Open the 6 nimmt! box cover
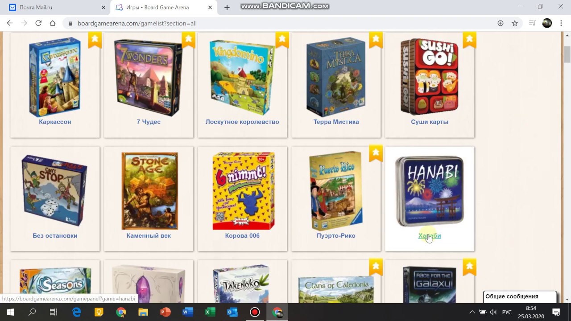571x321 pixels. tap(243, 191)
